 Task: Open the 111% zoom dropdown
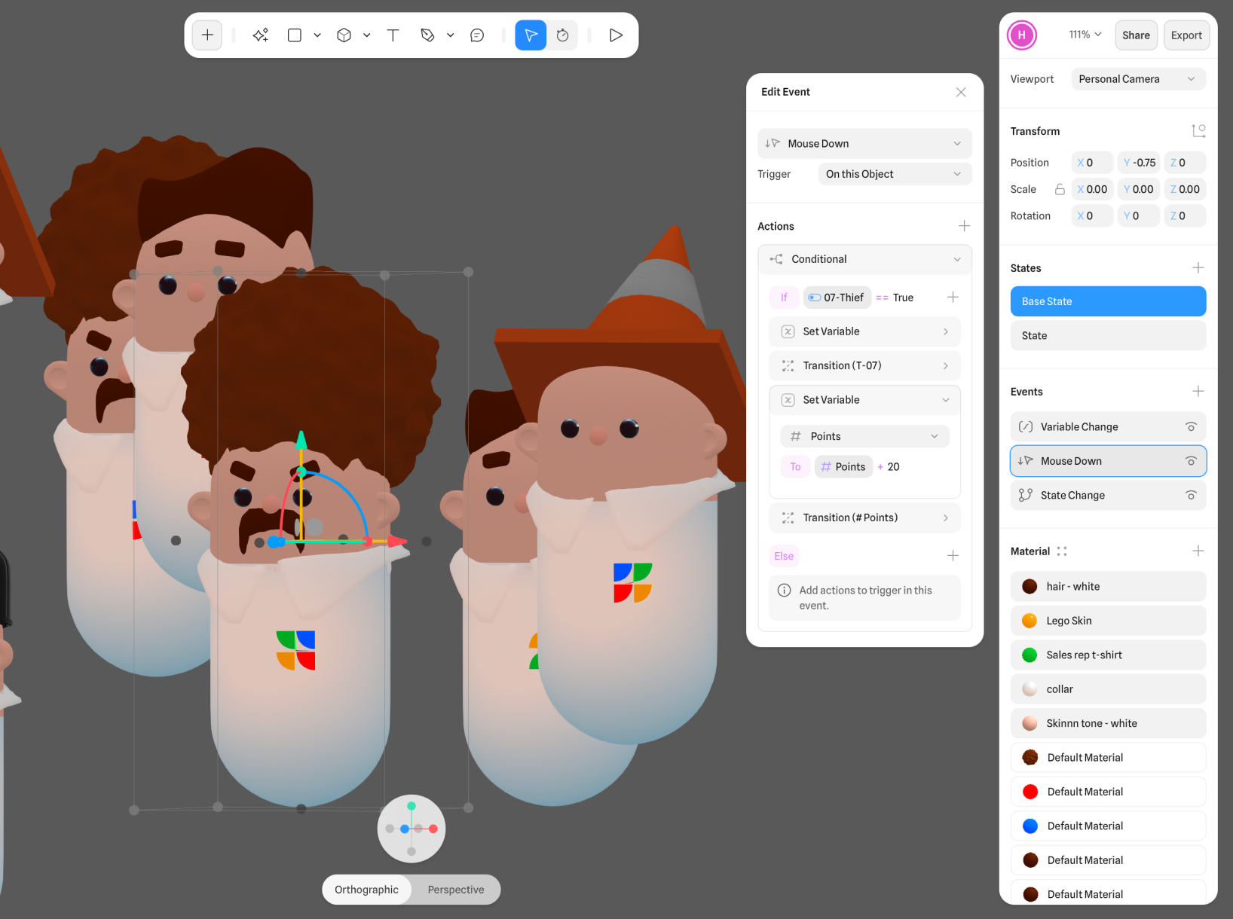1085,35
